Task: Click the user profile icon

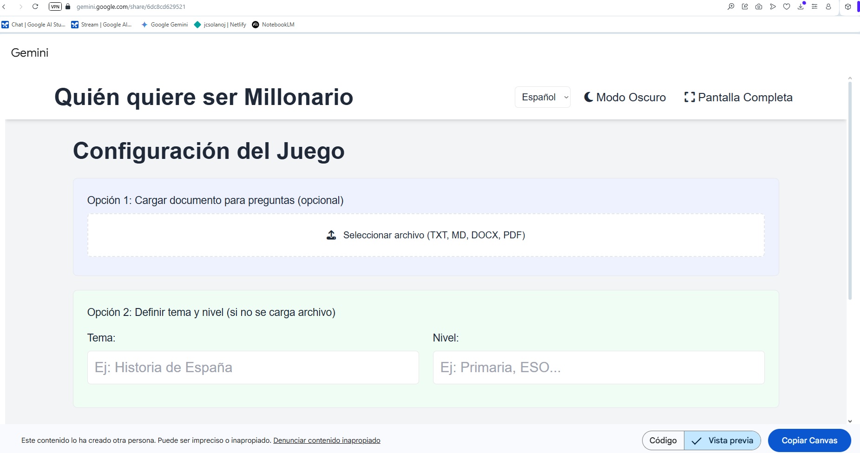Action: pos(828,7)
